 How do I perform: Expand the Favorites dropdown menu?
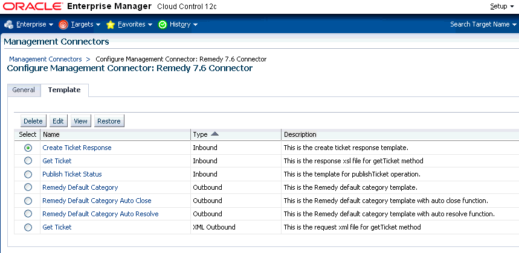tap(135, 25)
